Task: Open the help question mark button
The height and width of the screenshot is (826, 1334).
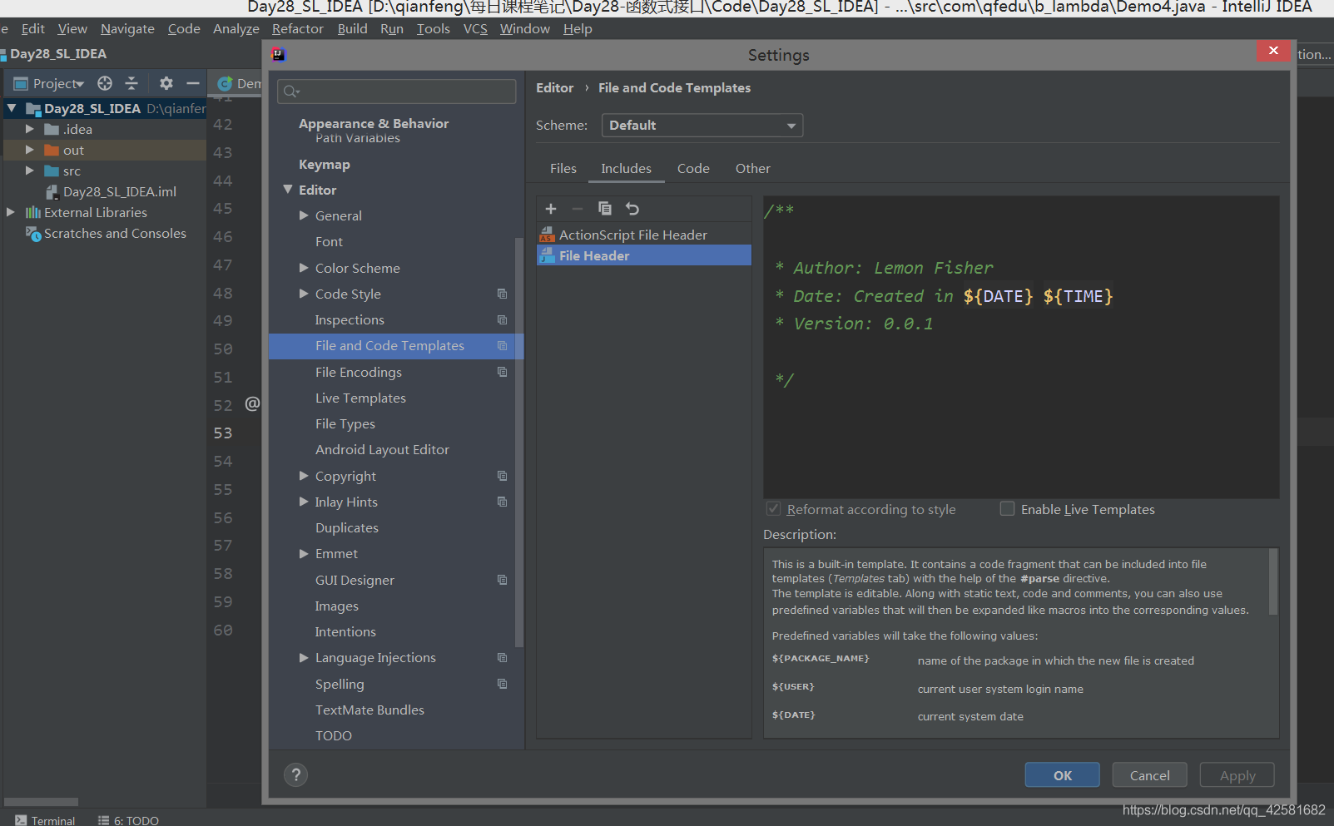Action: pos(295,774)
